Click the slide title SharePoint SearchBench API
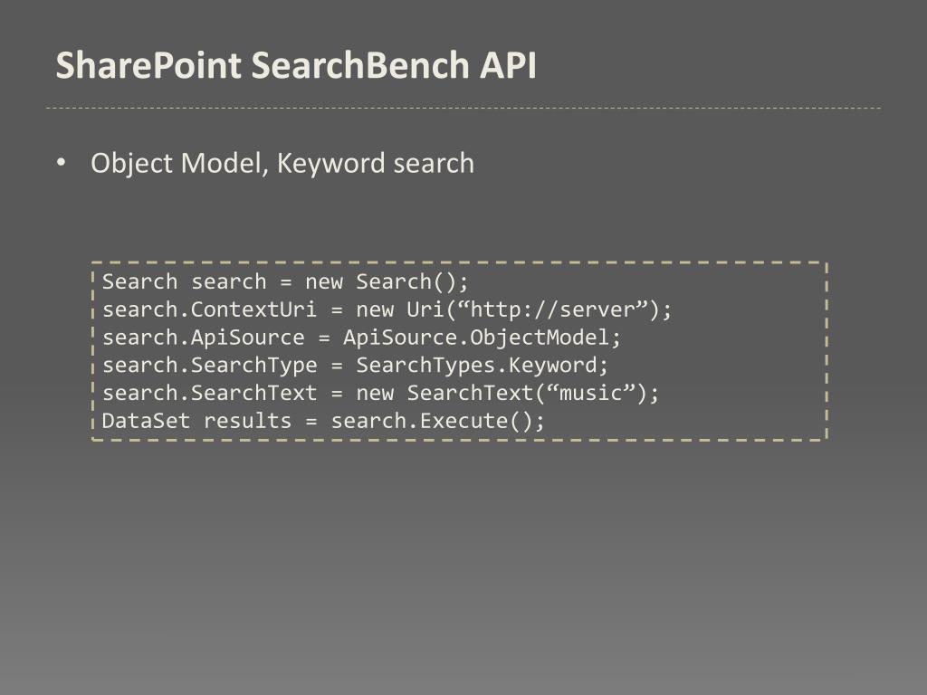This screenshot has width=927, height=695. click(x=296, y=66)
